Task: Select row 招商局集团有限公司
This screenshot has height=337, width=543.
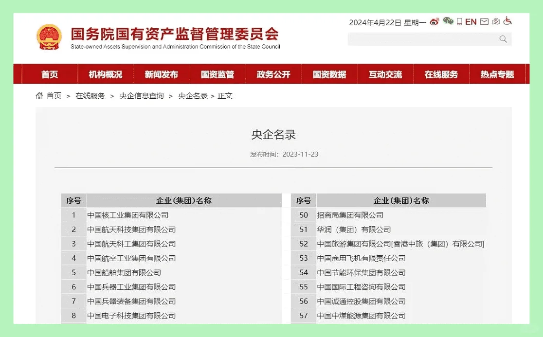Action: point(389,215)
